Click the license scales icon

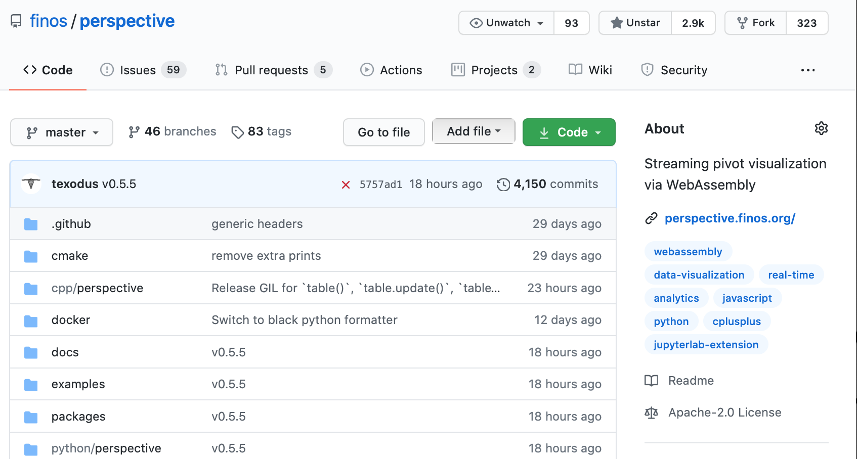651,413
